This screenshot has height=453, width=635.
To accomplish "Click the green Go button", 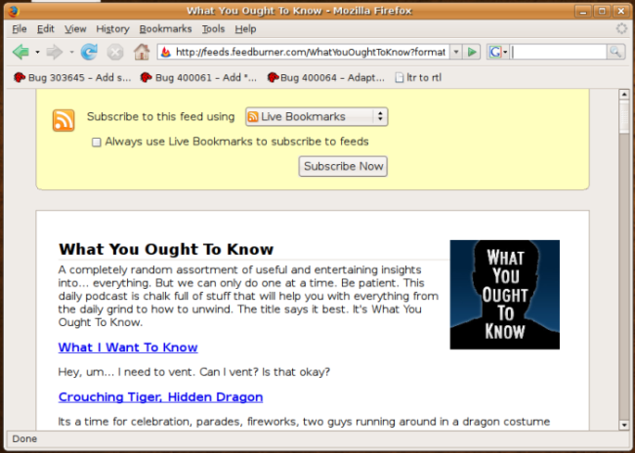I will coord(472,52).
